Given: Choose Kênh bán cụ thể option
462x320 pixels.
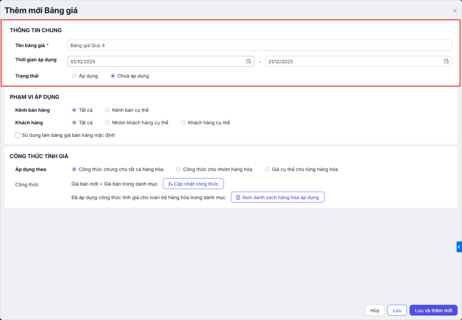Looking at the screenshot, I should (x=107, y=110).
